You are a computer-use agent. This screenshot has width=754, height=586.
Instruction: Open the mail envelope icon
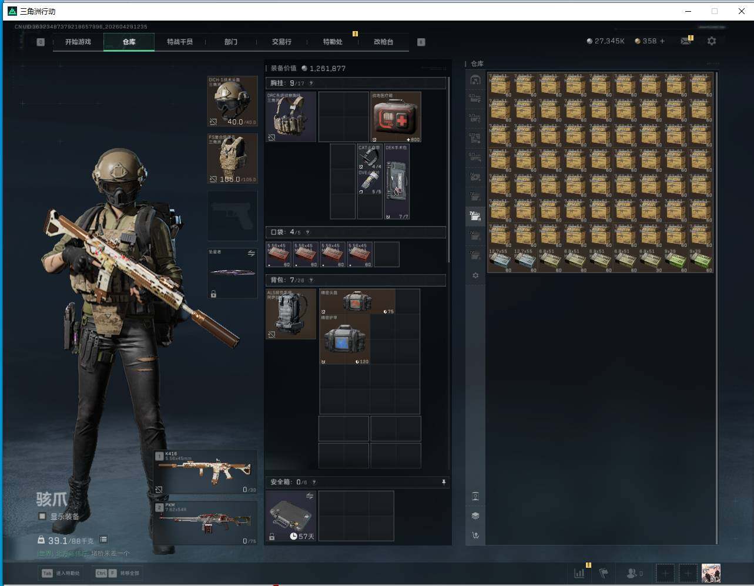coord(685,41)
